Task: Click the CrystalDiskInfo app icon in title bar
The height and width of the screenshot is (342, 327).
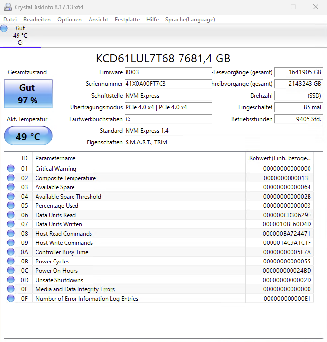Action: [x=8, y=7]
